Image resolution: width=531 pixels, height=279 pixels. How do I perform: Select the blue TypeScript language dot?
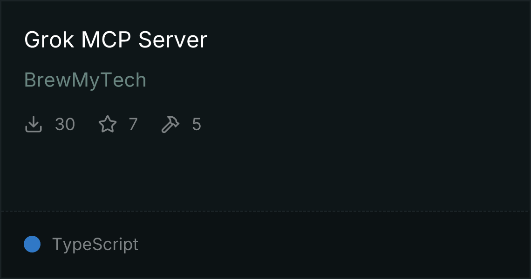32,244
